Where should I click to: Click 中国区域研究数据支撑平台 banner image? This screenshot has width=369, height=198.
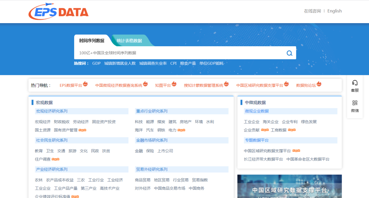pyautogui.click(x=289, y=186)
